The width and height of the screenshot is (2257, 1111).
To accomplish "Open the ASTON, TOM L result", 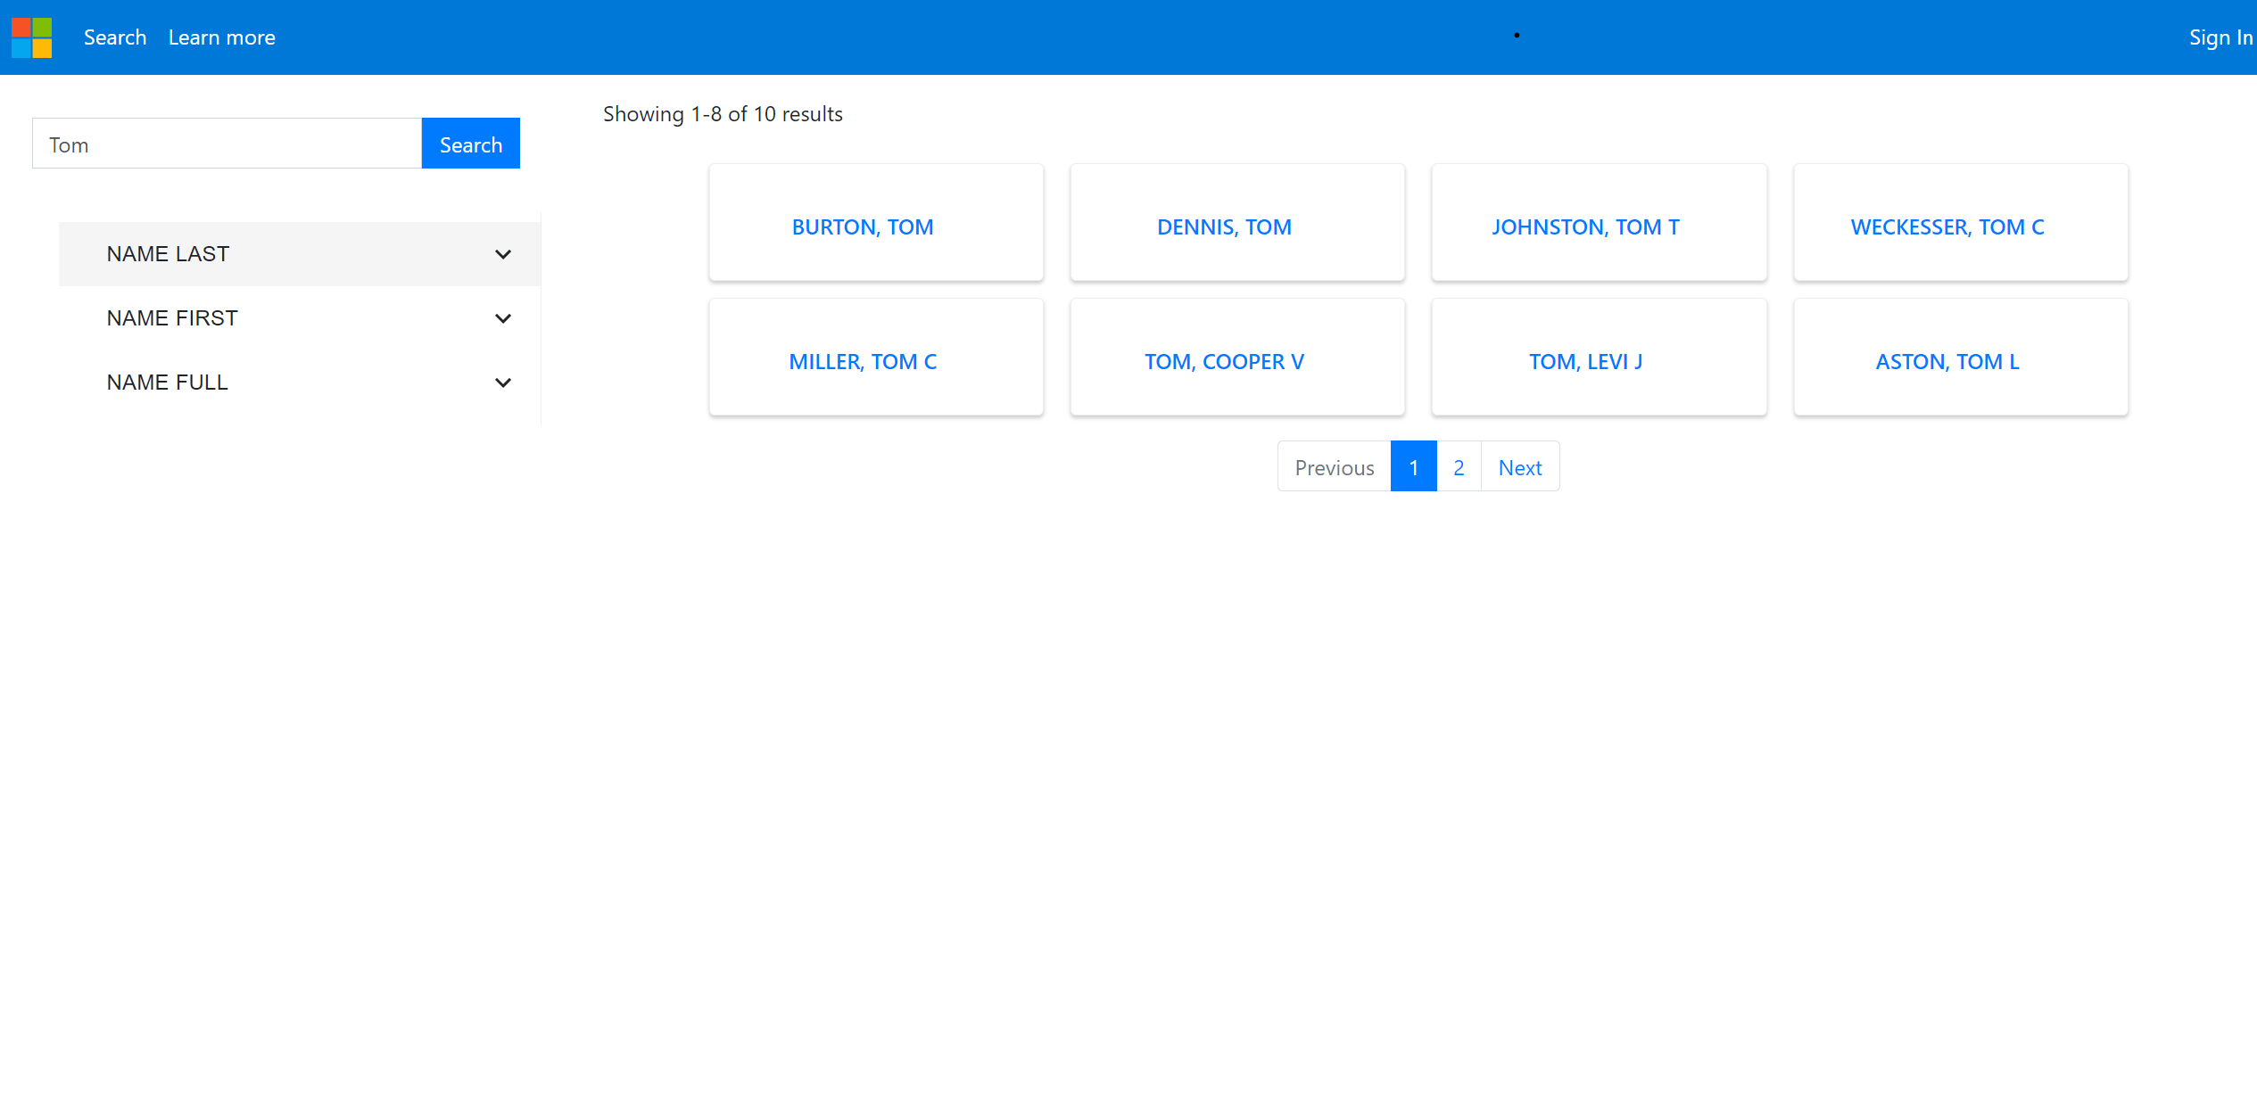I will [1947, 362].
